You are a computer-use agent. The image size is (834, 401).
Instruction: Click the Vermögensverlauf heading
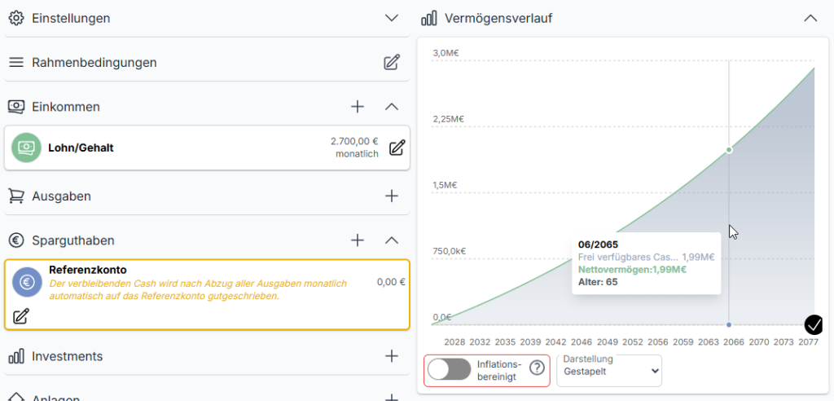pyautogui.click(x=498, y=18)
